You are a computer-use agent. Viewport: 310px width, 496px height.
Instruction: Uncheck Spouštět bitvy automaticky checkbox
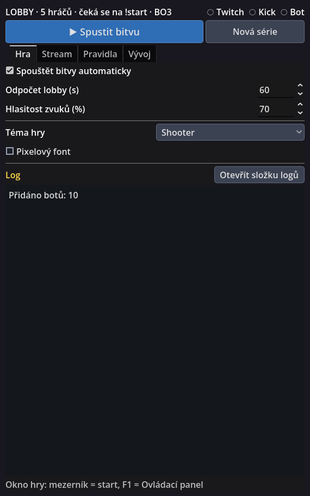click(x=10, y=70)
